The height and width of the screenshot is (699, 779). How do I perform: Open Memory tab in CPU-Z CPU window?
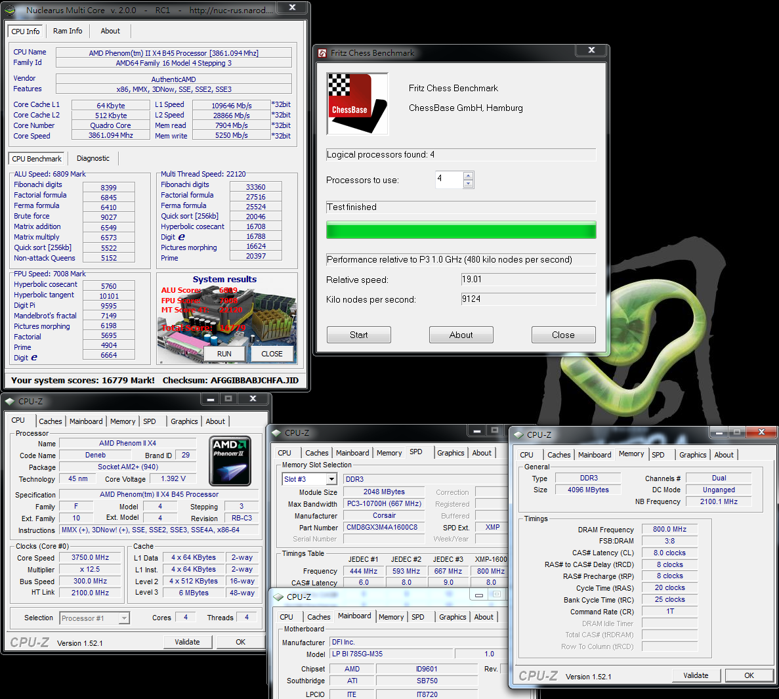point(123,421)
